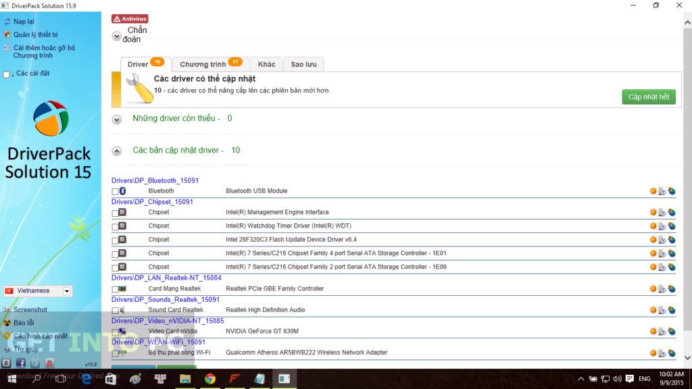
Task: Open the Facebook social icon
Action: [x=21, y=363]
